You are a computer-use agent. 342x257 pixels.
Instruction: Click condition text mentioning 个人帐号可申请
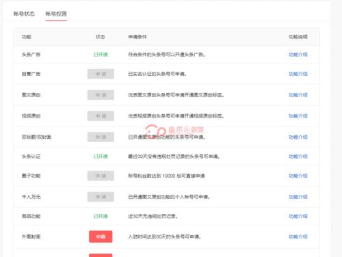click(x=169, y=197)
